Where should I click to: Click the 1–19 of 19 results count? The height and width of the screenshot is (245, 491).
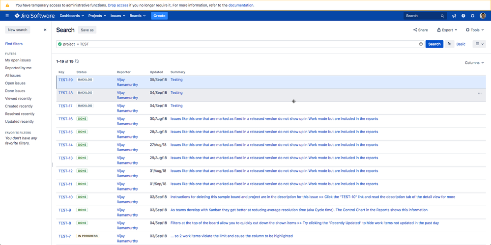click(x=65, y=61)
